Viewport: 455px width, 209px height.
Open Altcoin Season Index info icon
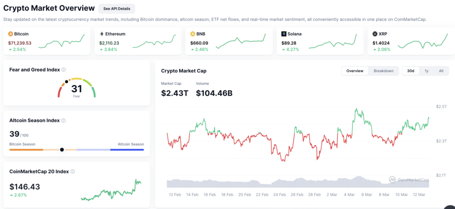(x=64, y=121)
